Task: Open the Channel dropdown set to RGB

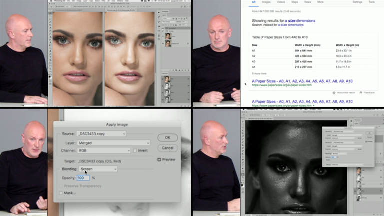Action: [x=103, y=150]
